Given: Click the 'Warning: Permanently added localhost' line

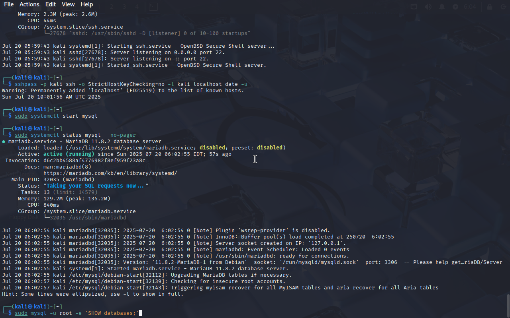Looking at the screenshot, I should [x=123, y=91].
